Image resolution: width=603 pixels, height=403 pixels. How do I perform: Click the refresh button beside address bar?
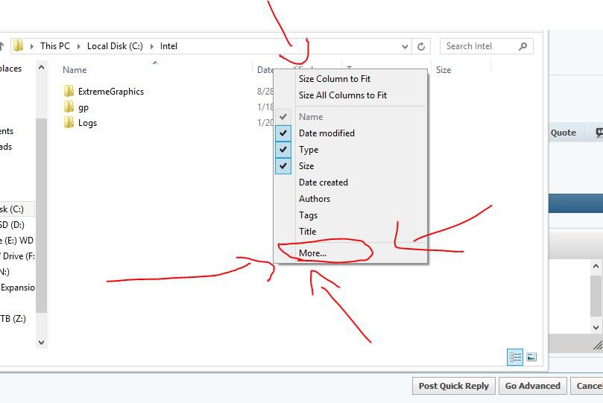[421, 46]
